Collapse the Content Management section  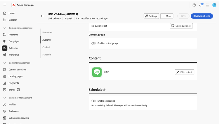coord(5,63)
